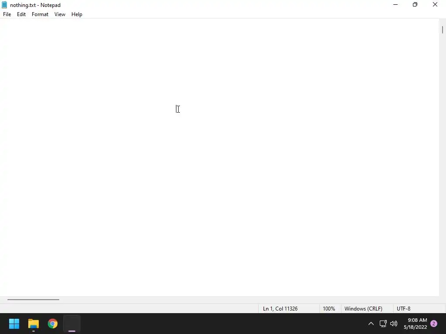This screenshot has height=334, width=446.
Task: Open the notification center badge showing 2
Action: (x=434, y=324)
